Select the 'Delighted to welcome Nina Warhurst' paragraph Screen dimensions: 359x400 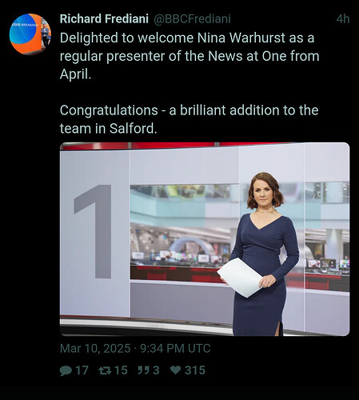pyautogui.click(x=189, y=56)
